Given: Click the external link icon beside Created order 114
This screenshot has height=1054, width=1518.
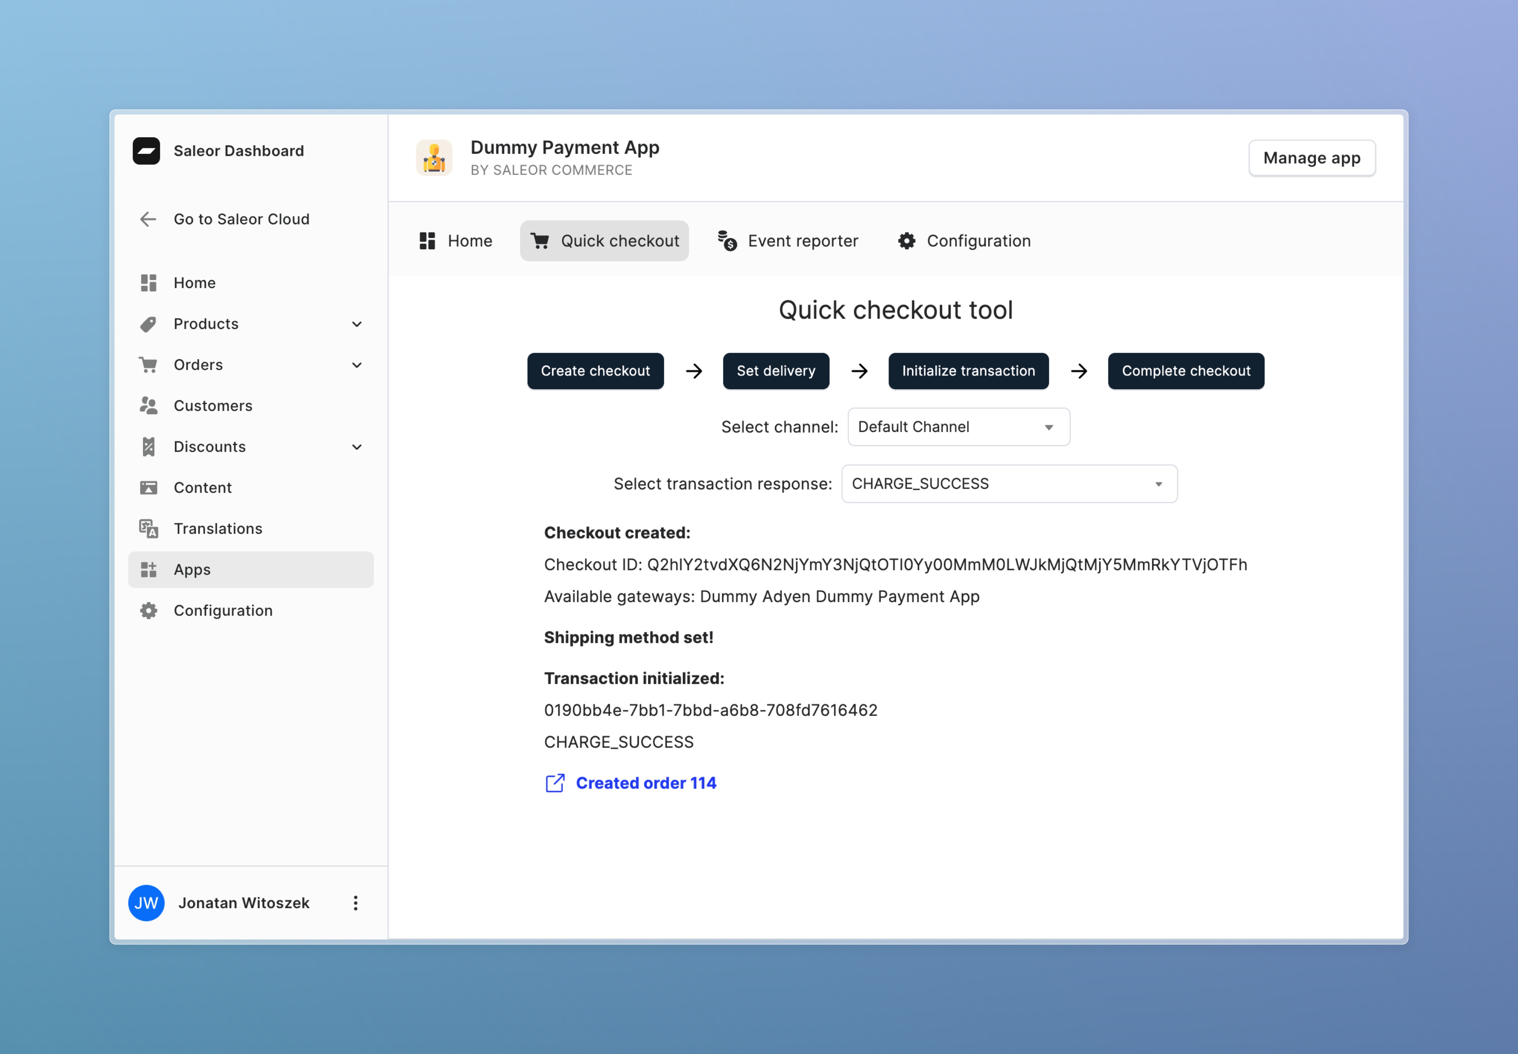Looking at the screenshot, I should pos(556,783).
